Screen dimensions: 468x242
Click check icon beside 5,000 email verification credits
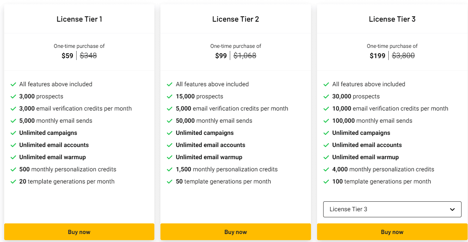[x=170, y=109]
